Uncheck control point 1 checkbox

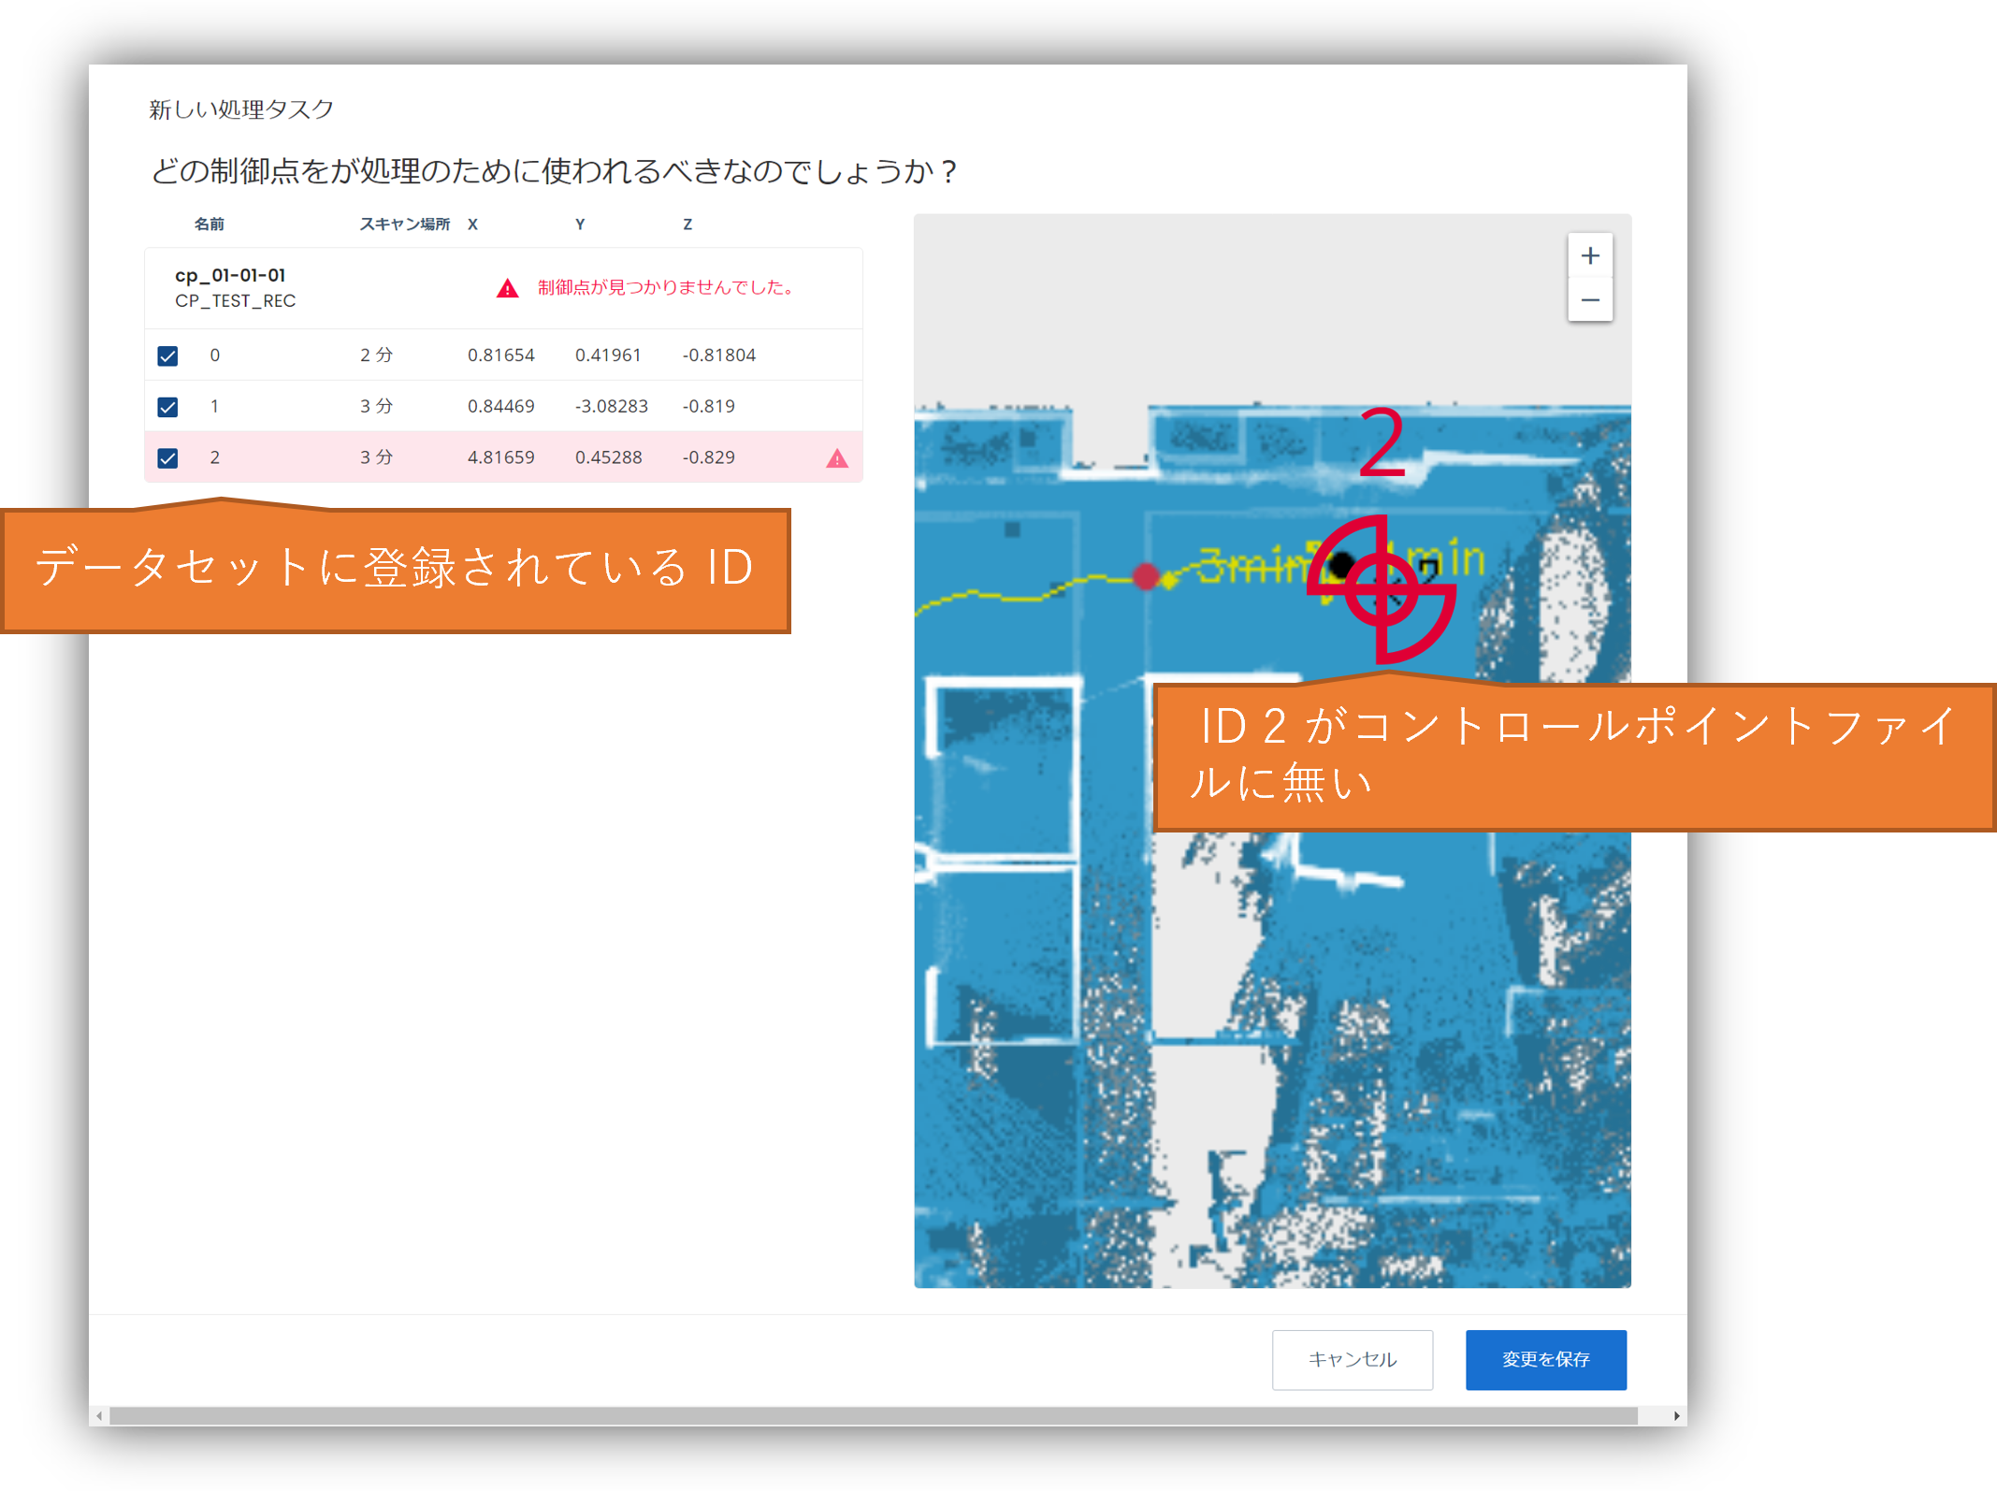(x=167, y=407)
